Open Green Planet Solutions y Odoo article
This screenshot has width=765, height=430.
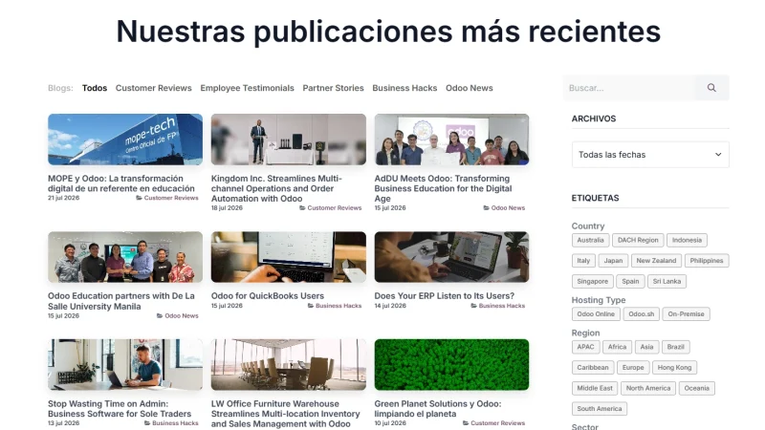pyautogui.click(x=438, y=409)
